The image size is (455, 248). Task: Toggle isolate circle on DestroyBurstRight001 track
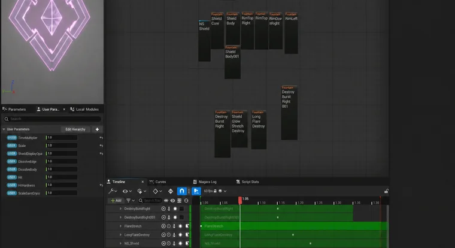(163, 217)
